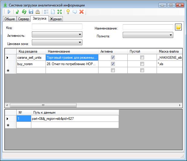Click the red X delete icon
This screenshot has height=161, width=187.
(82, 12)
